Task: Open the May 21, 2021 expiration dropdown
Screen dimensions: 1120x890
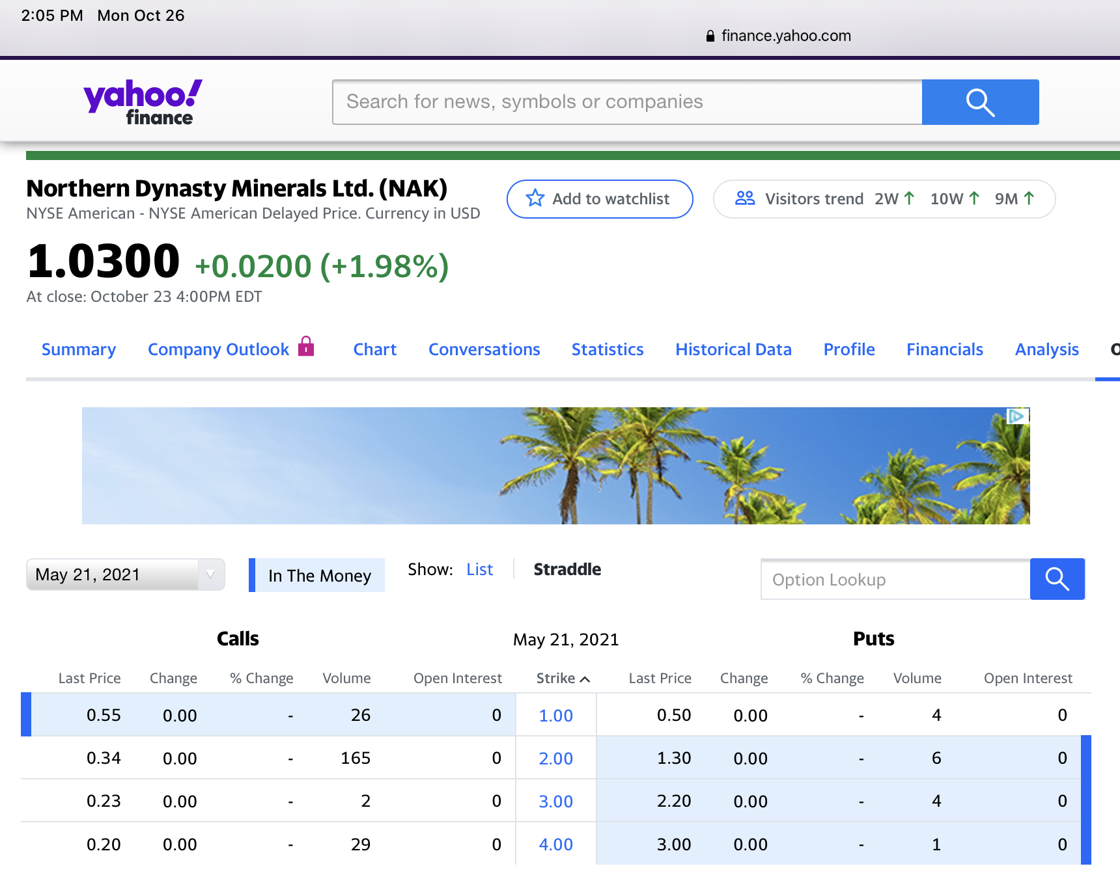Action: coord(125,575)
